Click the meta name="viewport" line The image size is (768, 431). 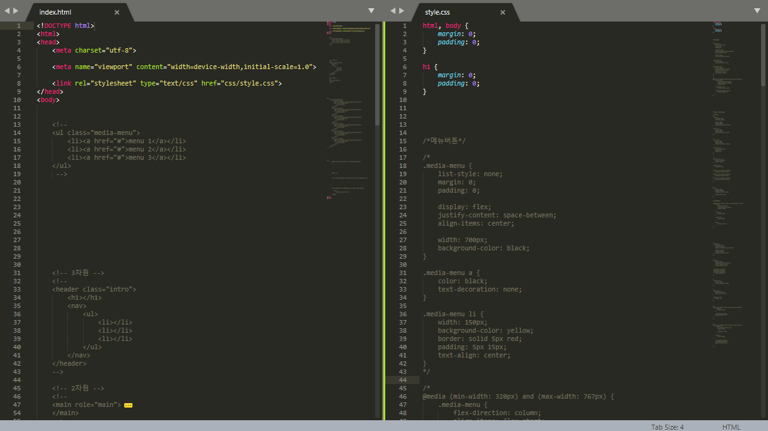pyautogui.click(x=184, y=67)
